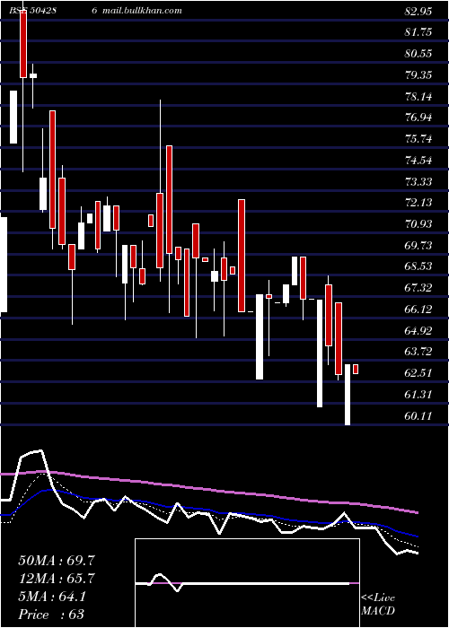
Task: Click the BSE 504286 ticker title
Action: coord(53,11)
